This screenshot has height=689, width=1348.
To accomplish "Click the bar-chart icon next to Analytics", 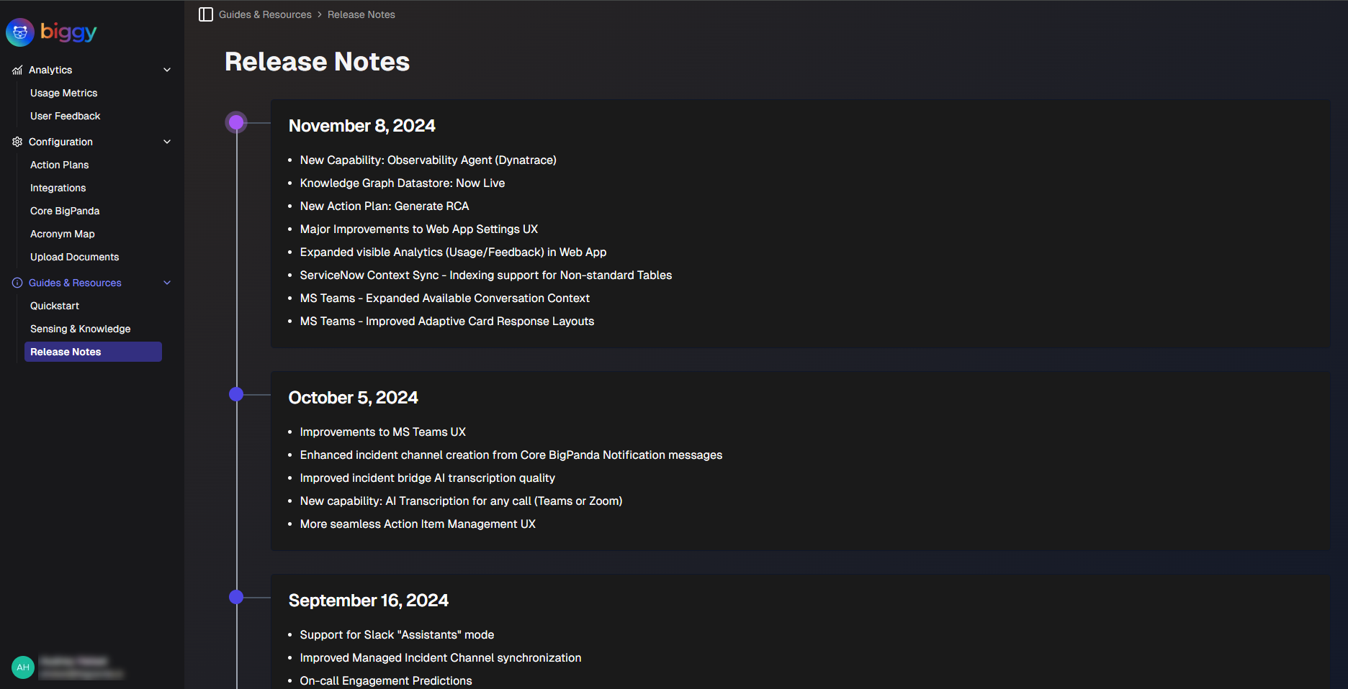I will 17,70.
